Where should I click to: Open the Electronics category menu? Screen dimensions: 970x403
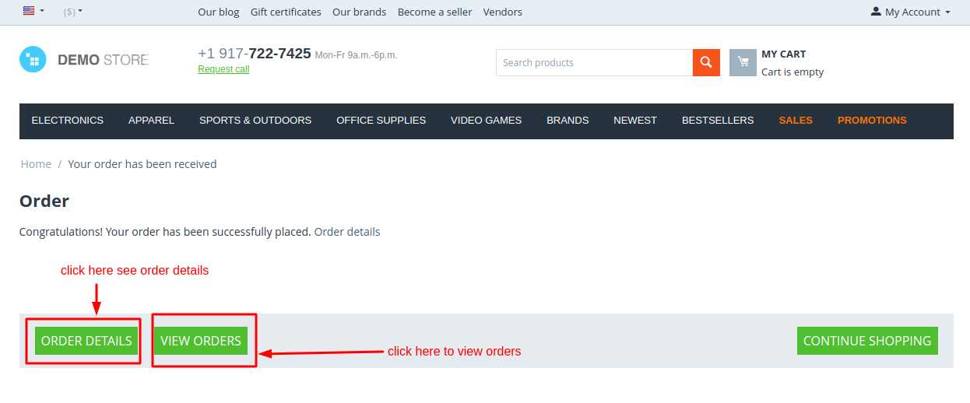click(x=68, y=121)
